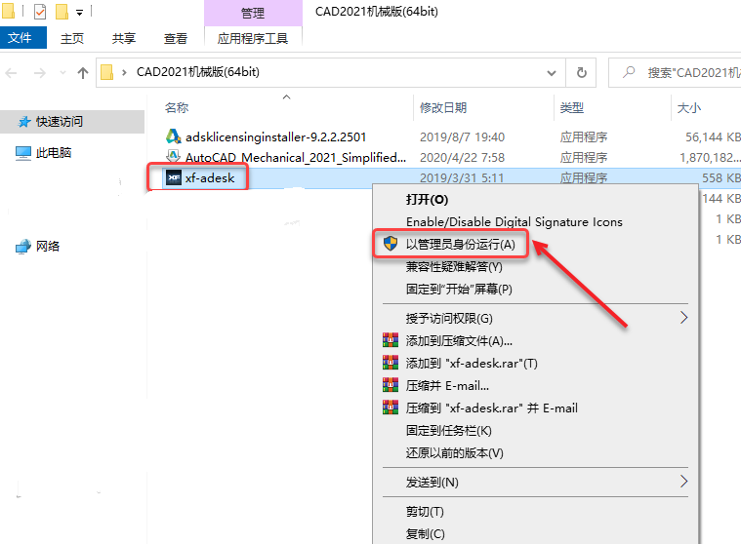
Task: Select 兼容性疑难解答(Y) menu entry
Action: (x=454, y=266)
